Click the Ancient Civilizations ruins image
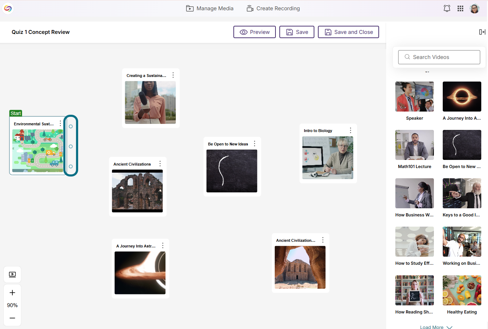The image size is (488, 329). point(137,191)
